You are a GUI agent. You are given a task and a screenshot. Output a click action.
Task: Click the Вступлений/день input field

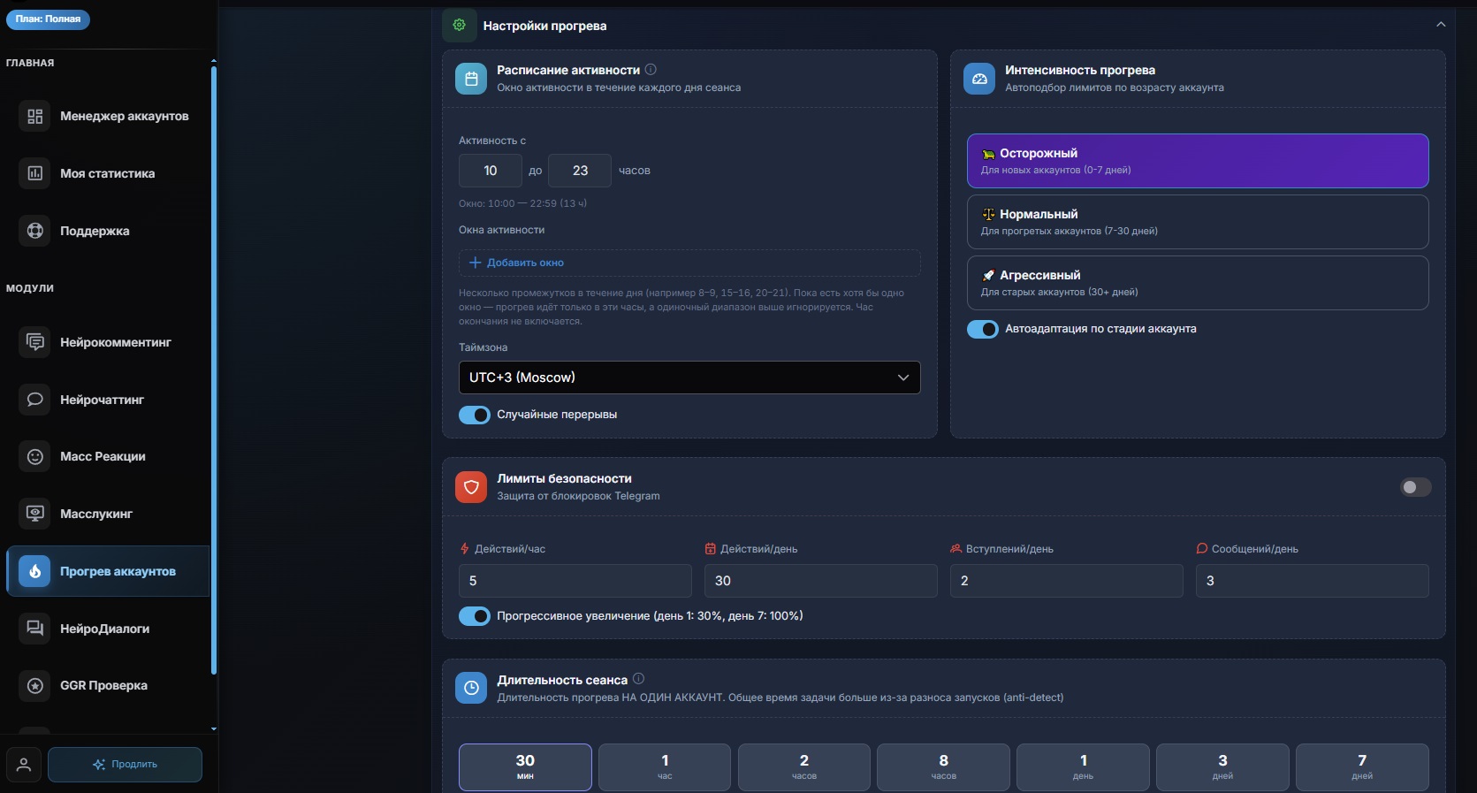[x=1067, y=581]
